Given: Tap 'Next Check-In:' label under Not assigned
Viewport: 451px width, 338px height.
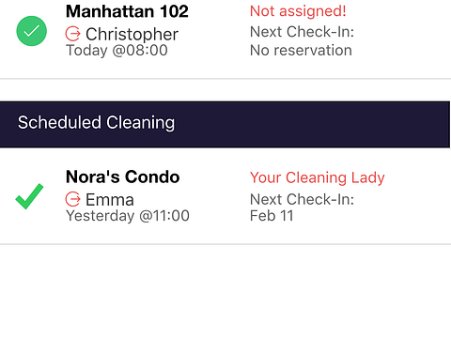Looking at the screenshot, I should (302, 32).
